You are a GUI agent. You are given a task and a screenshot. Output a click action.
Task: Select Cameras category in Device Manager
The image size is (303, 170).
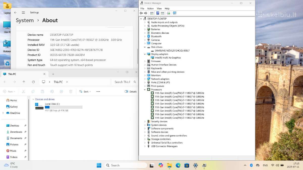155,40
